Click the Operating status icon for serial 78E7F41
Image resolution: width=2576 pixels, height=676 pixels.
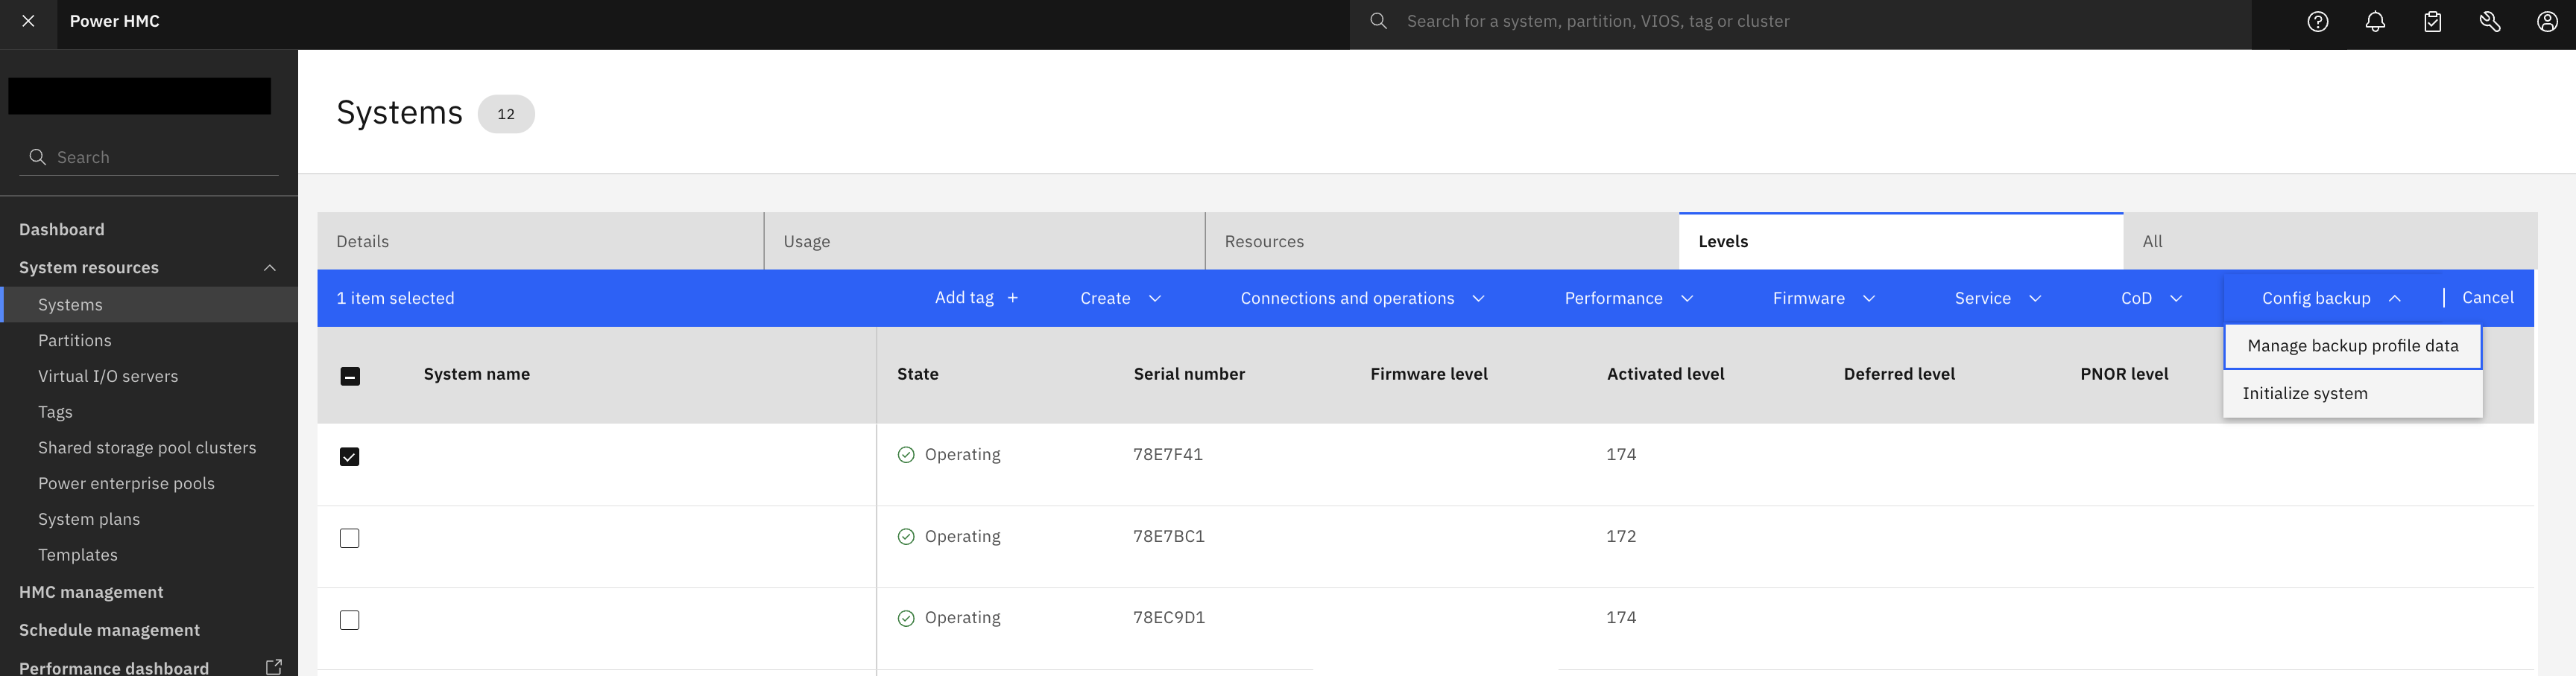tap(906, 456)
